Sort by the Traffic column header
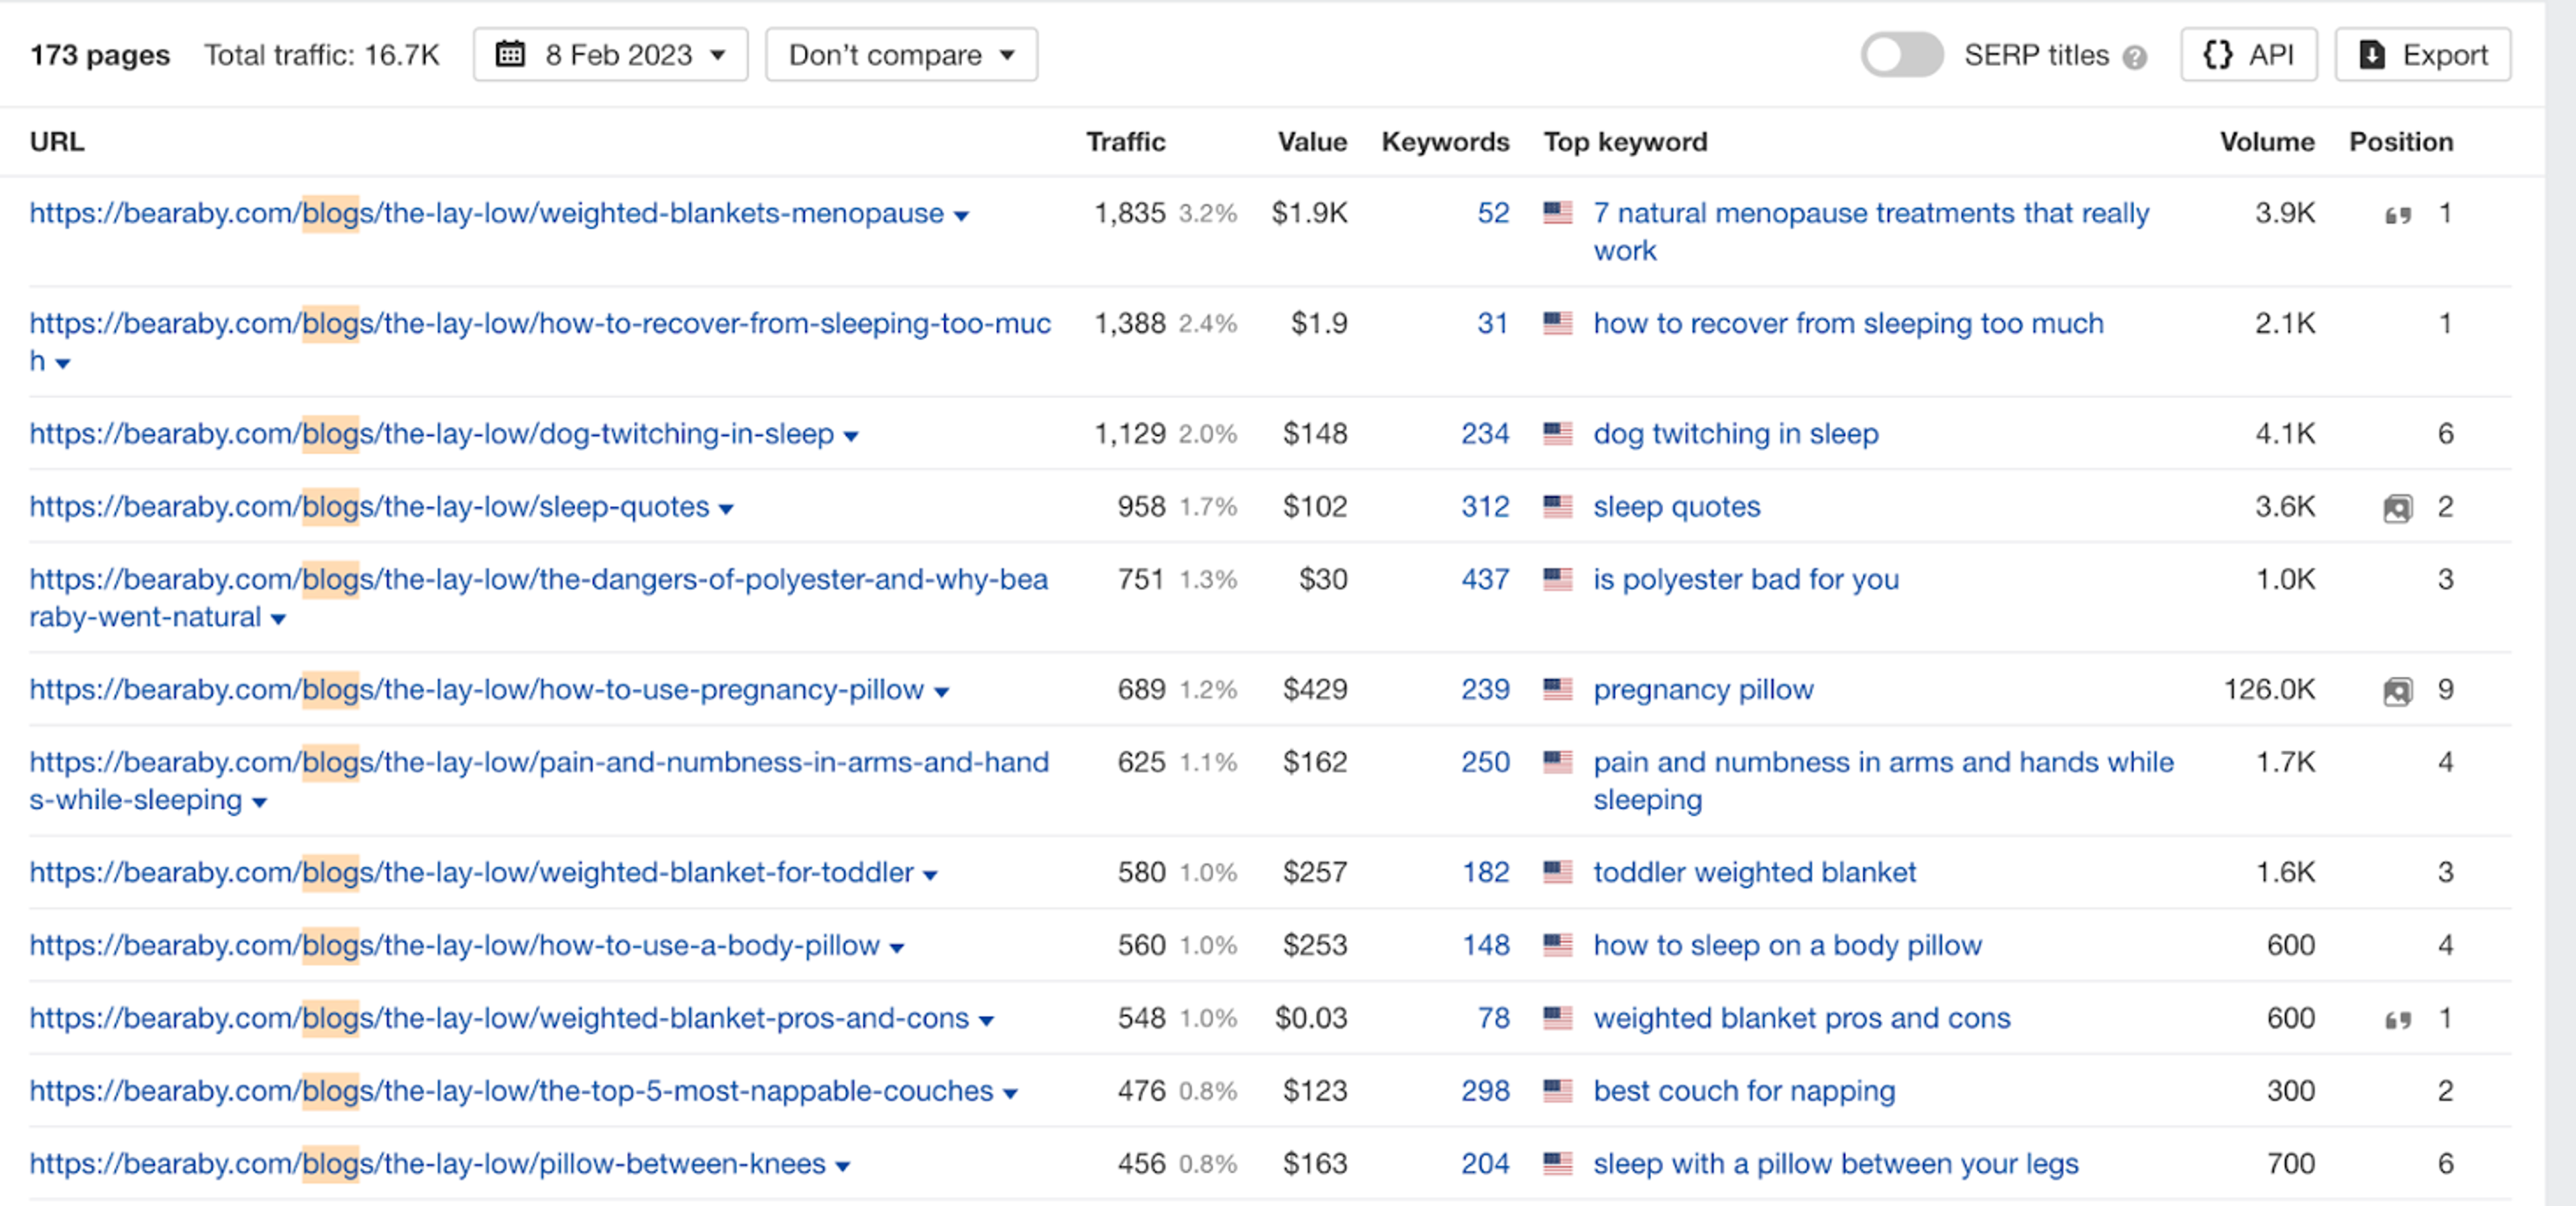Image resolution: width=2576 pixels, height=1206 pixels. pos(1125,142)
